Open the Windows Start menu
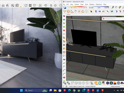The height and width of the screenshot is (93, 124). (21, 90)
